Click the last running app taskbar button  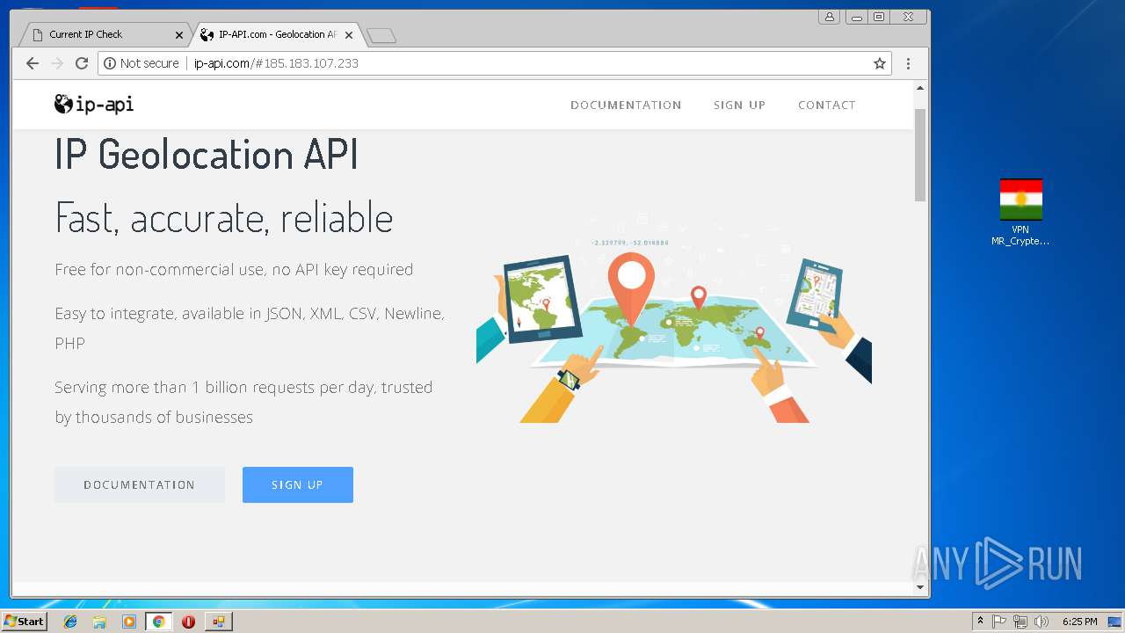click(219, 622)
